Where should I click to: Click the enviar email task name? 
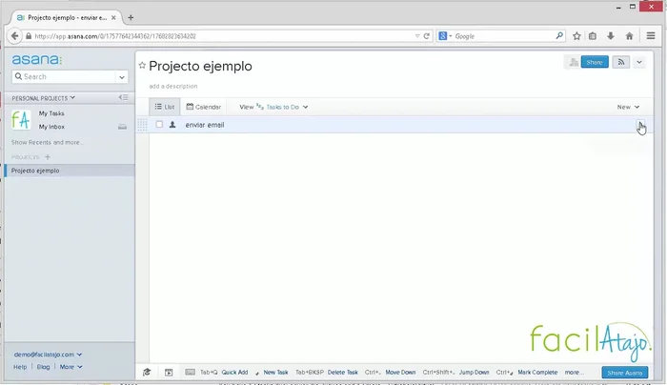point(205,125)
